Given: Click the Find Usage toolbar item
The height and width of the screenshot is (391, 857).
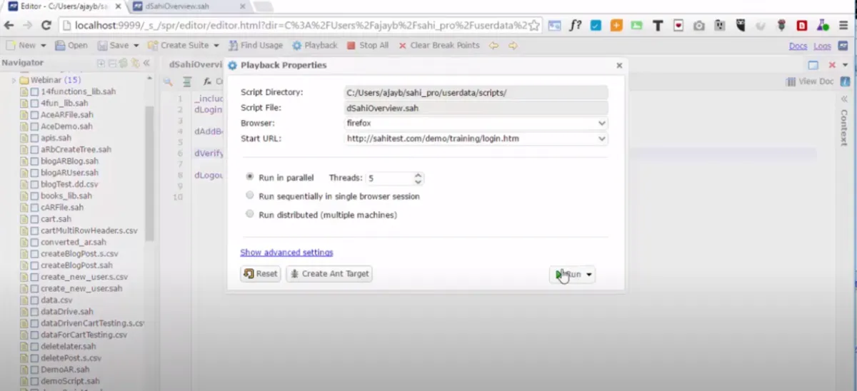Looking at the screenshot, I should coord(256,45).
